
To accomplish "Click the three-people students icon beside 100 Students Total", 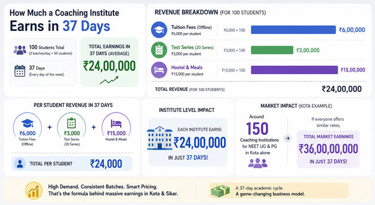I will (x=20, y=50).
